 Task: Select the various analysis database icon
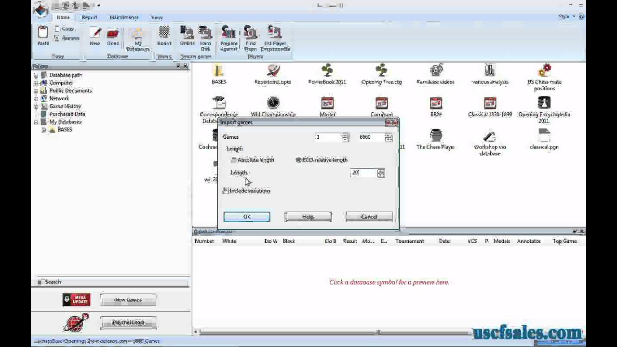(490, 70)
